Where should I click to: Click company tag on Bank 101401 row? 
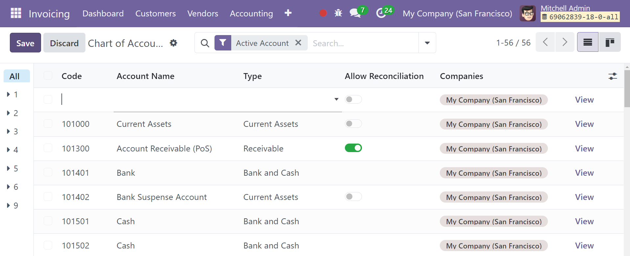click(x=494, y=173)
